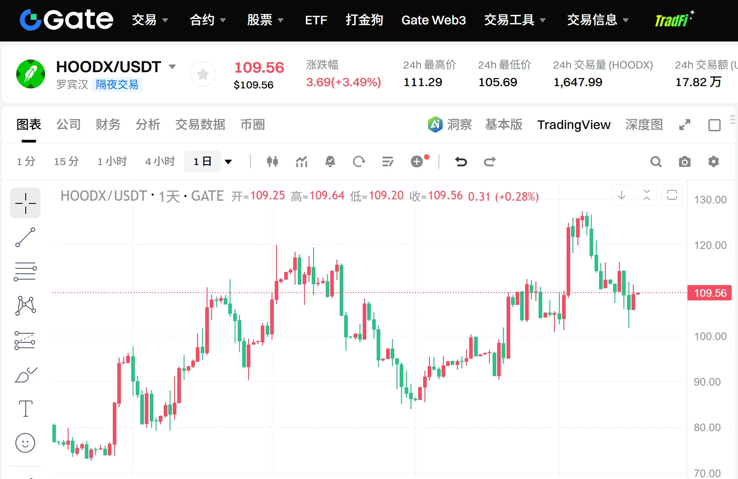Open the 交易工具 dropdown menu

click(515, 20)
